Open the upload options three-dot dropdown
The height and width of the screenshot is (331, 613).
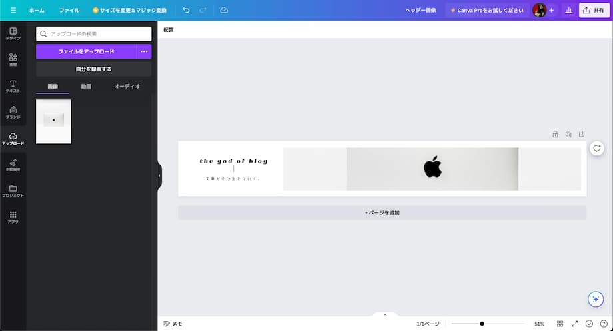pos(144,51)
